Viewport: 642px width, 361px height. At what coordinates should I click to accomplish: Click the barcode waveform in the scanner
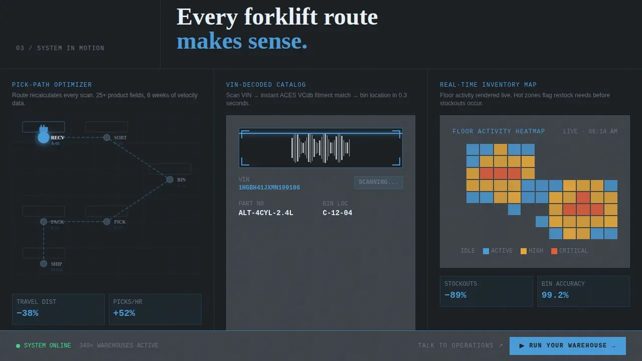pyautogui.click(x=320, y=148)
